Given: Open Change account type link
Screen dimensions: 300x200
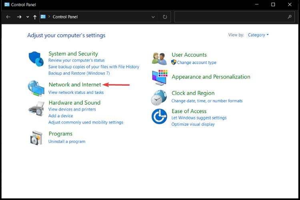Looking at the screenshot, I should 196,62.
